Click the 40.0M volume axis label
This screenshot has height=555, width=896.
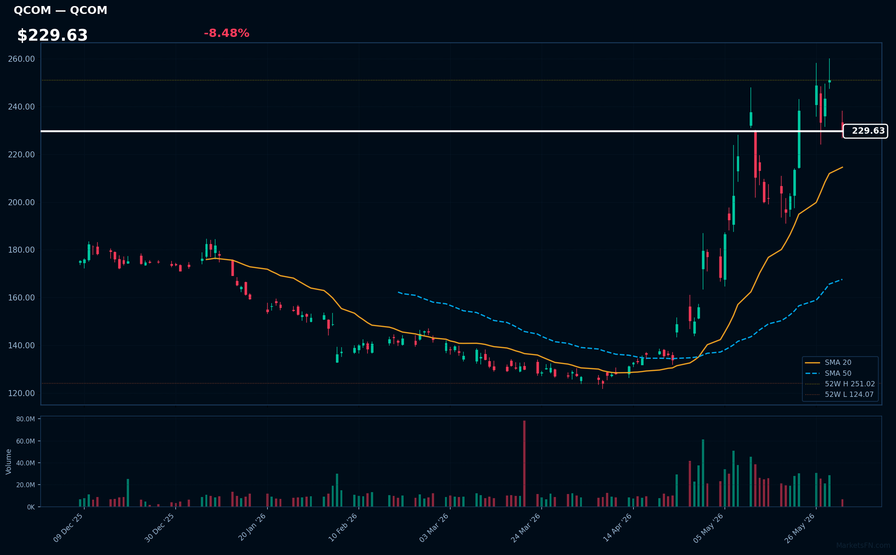[x=26, y=463]
